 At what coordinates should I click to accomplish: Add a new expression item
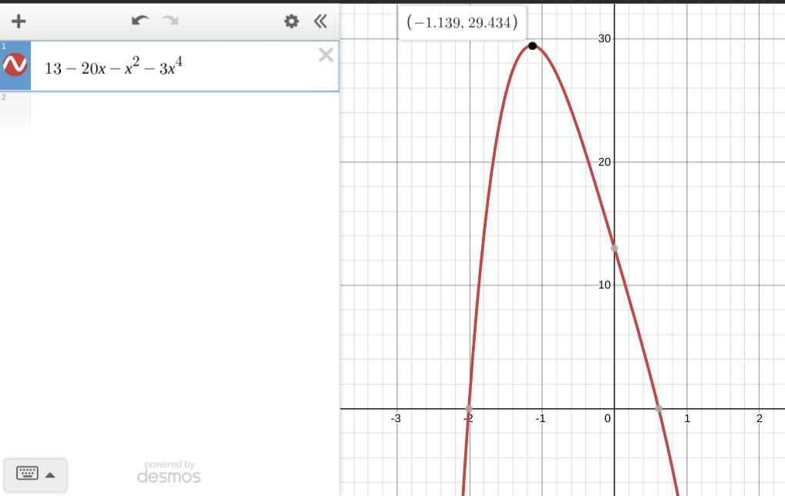(x=19, y=21)
